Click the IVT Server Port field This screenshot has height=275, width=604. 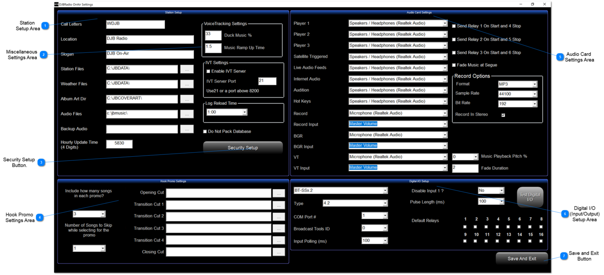coord(267,81)
